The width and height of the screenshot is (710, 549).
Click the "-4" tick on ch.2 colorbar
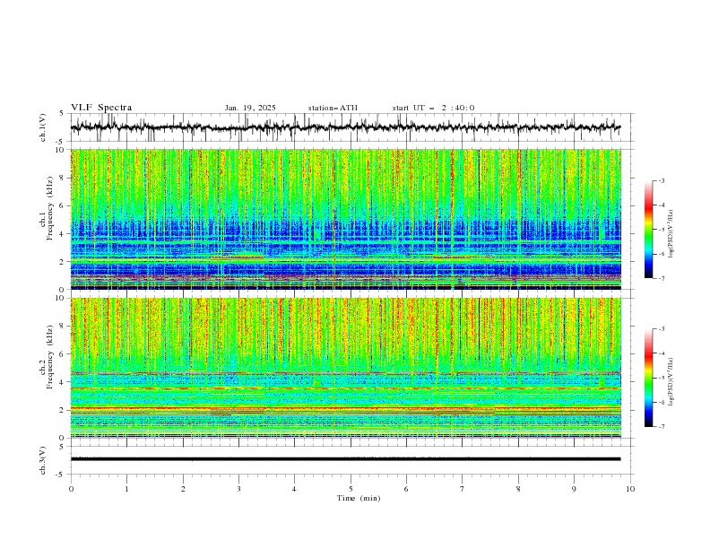point(662,353)
